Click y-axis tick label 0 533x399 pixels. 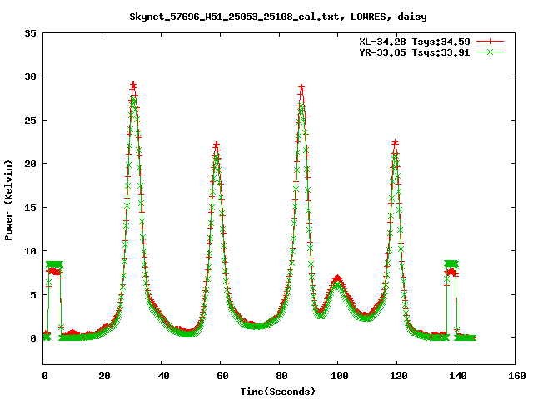pos(33,338)
